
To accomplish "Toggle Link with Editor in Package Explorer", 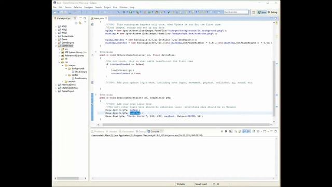I will coord(80,23).
